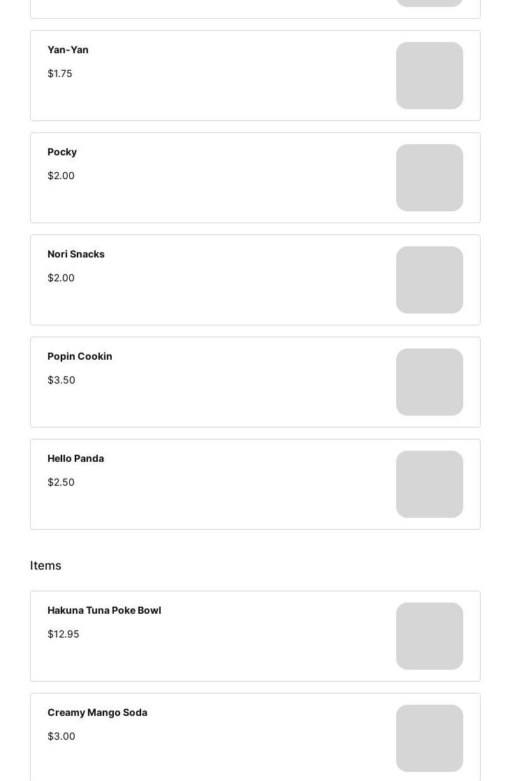Click the Pocky item thumbnail
Screen dimensions: 510x781
[429, 178]
